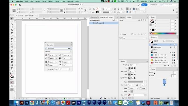The width and height of the screenshot is (188, 106).
Task: Open the File menu
Action: pyautogui.click(x=26, y=1)
